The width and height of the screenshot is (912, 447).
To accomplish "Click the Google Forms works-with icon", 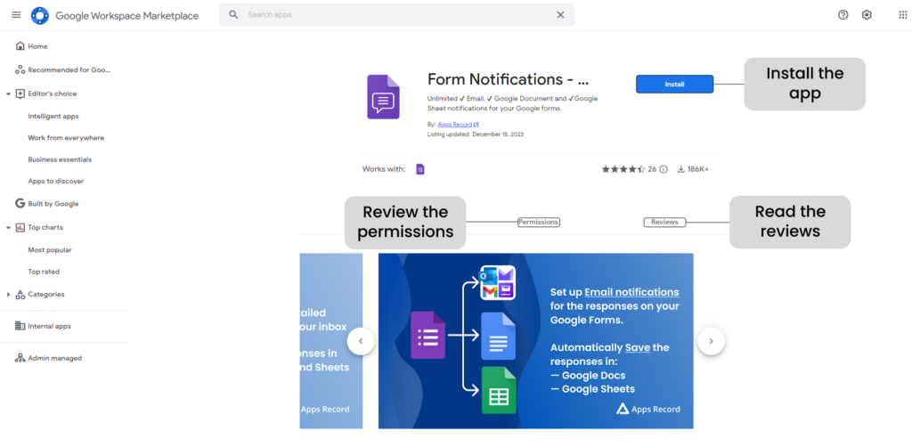I will click(x=420, y=169).
